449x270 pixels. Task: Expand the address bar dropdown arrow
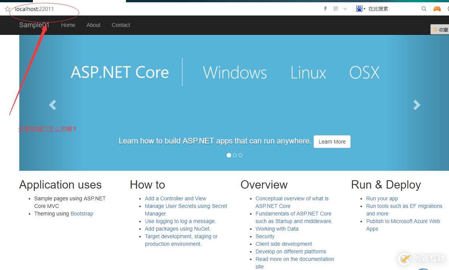pos(345,9)
